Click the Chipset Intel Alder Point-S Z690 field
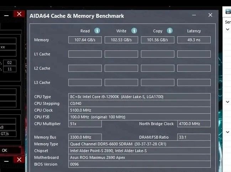The image size is (231, 172). pyautogui.click(x=140, y=151)
